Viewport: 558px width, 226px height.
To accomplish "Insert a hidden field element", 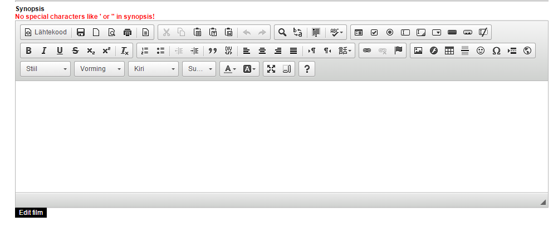I will 483,32.
